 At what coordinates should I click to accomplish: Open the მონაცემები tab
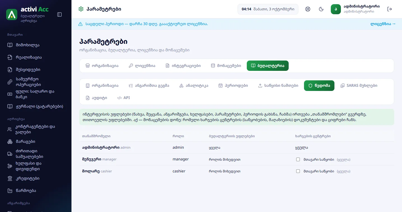click(x=226, y=66)
